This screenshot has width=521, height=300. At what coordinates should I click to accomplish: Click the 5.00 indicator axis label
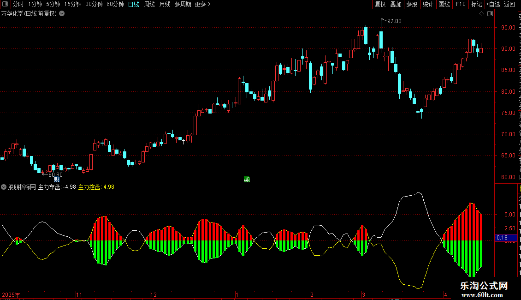tap(510, 215)
